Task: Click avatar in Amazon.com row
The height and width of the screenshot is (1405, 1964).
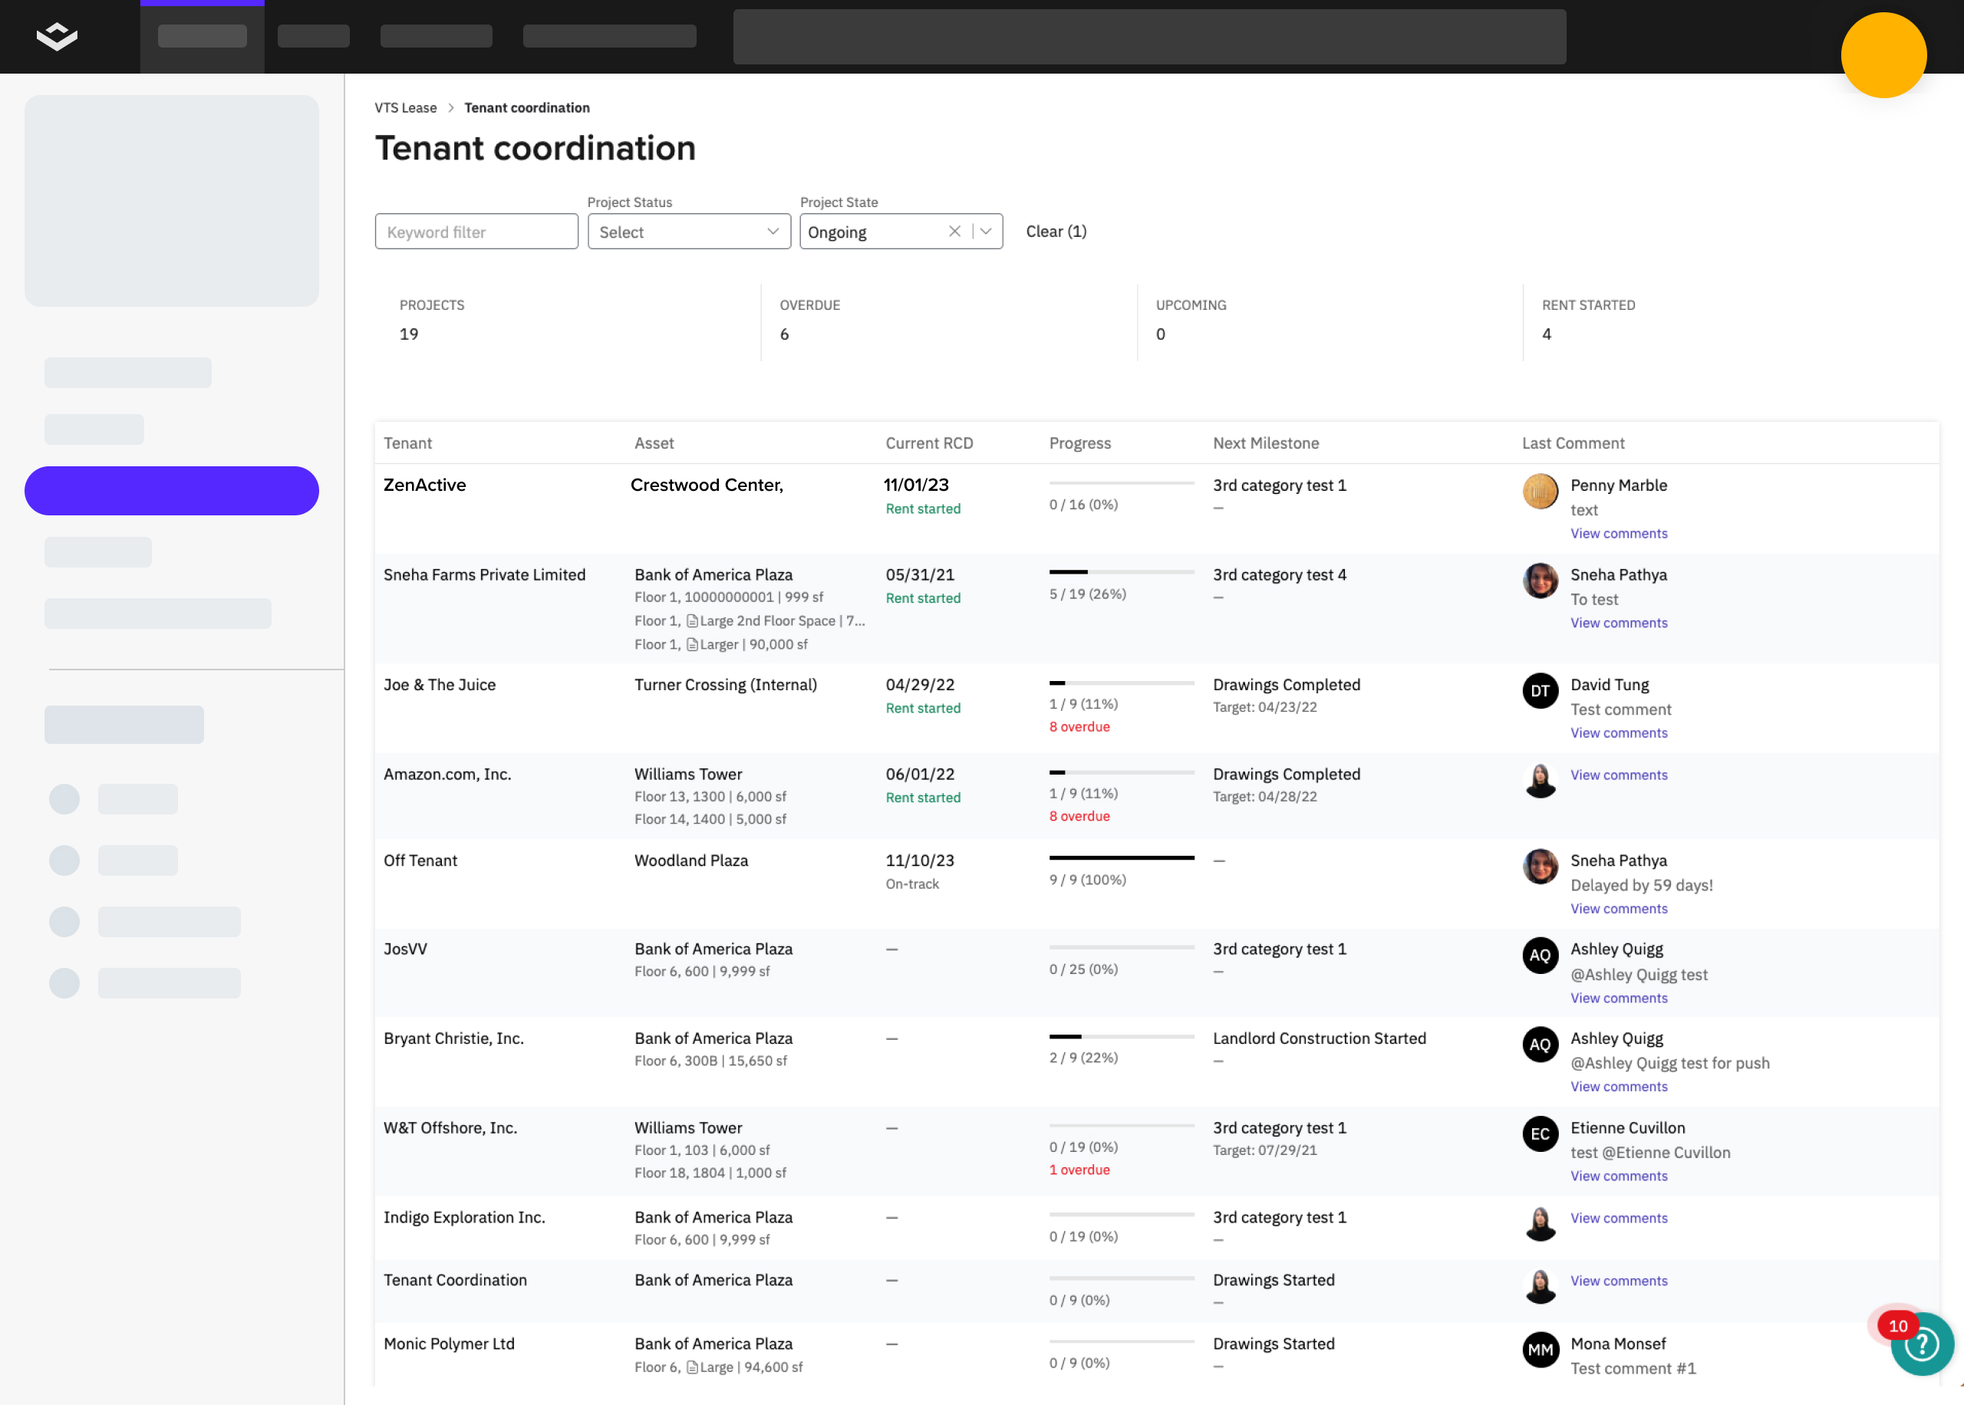Action: [x=1540, y=779]
